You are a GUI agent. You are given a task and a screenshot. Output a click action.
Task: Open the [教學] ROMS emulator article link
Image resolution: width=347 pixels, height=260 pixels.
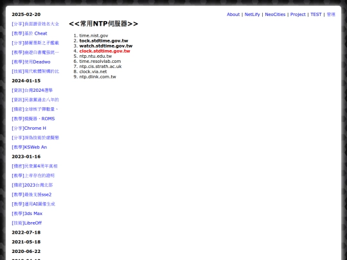33,119
